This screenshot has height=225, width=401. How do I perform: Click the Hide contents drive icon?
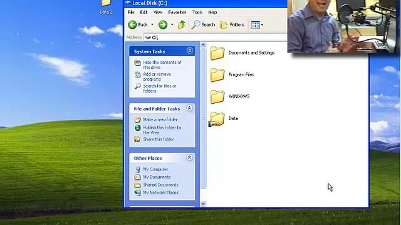pyautogui.click(x=138, y=62)
